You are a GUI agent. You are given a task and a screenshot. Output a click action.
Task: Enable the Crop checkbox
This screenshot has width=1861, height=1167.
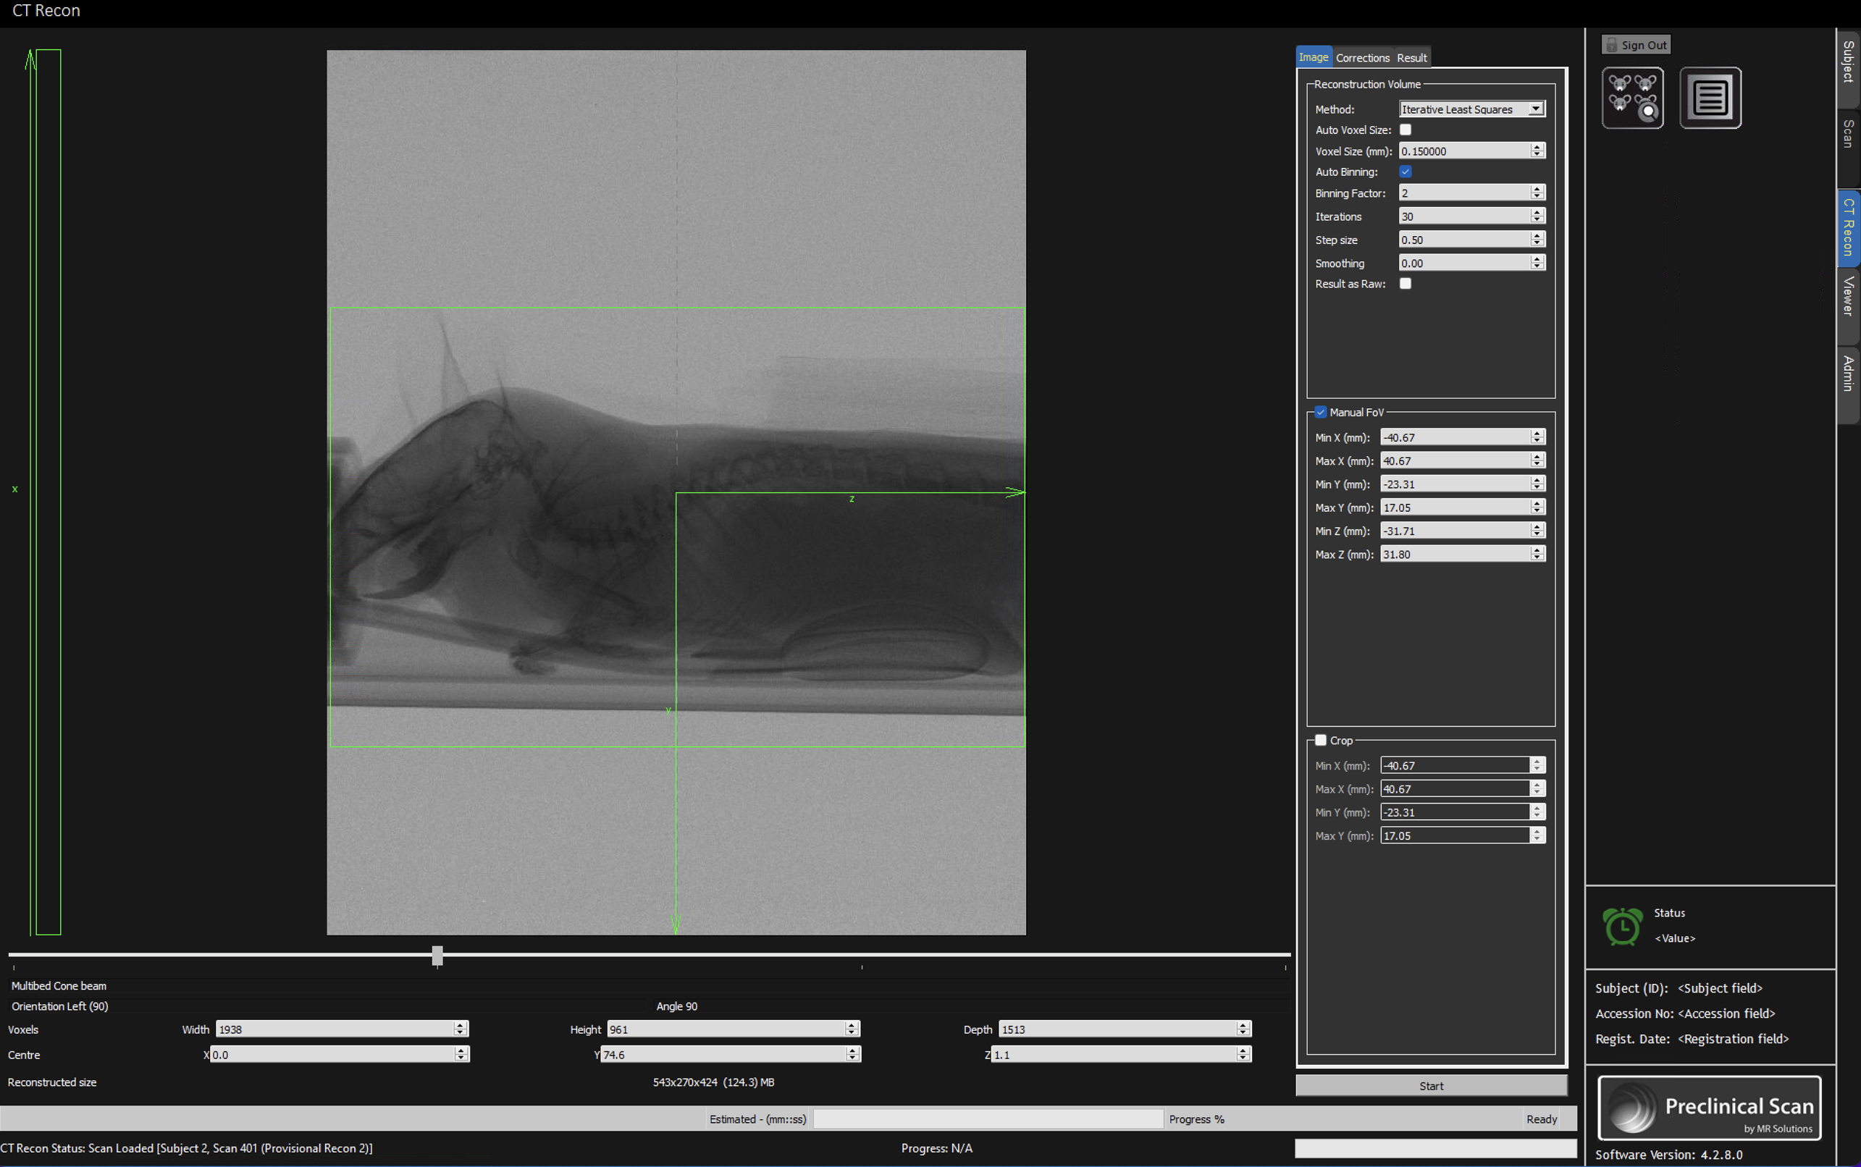[1321, 740]
